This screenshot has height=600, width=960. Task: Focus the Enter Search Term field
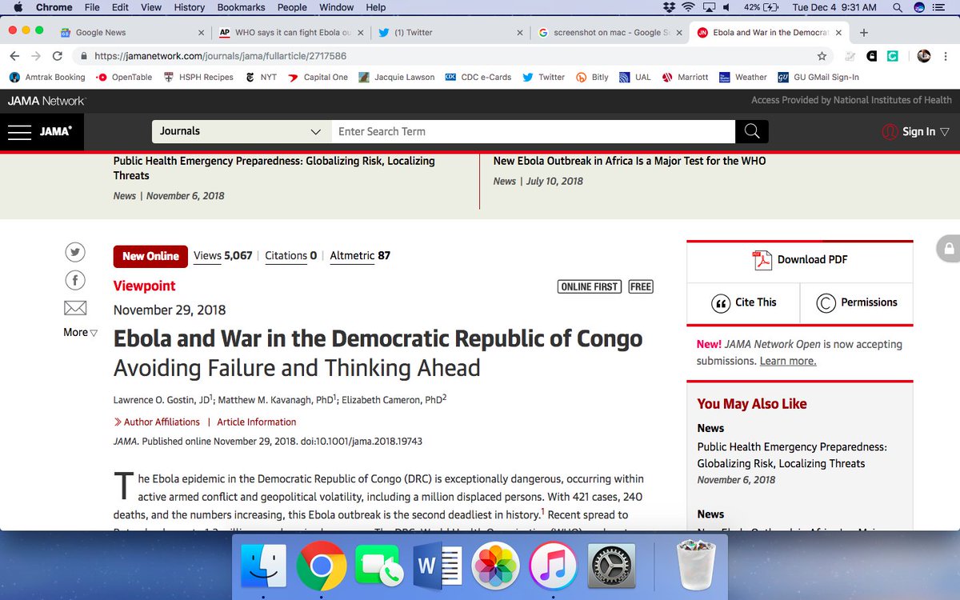(534, 131)
